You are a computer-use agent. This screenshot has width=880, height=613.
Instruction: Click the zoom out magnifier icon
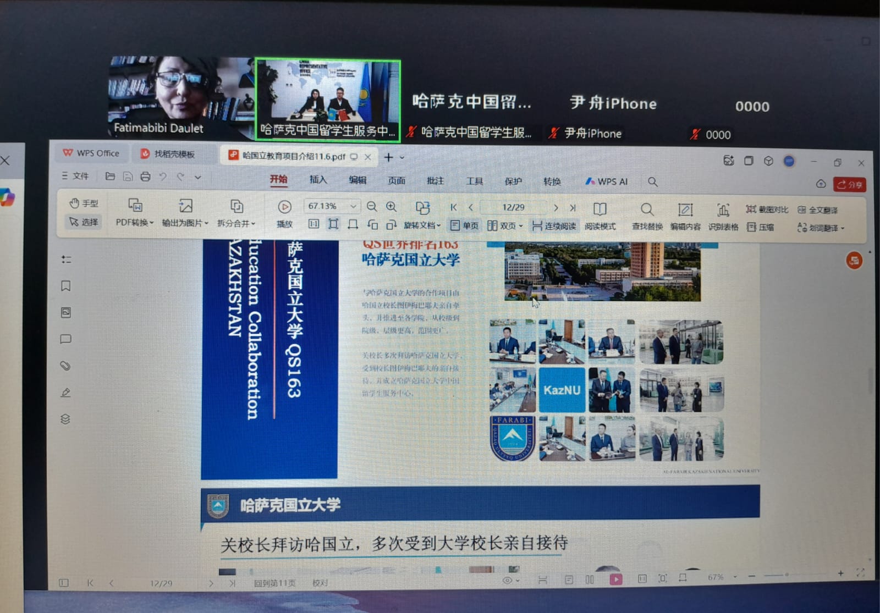[372, 207]
